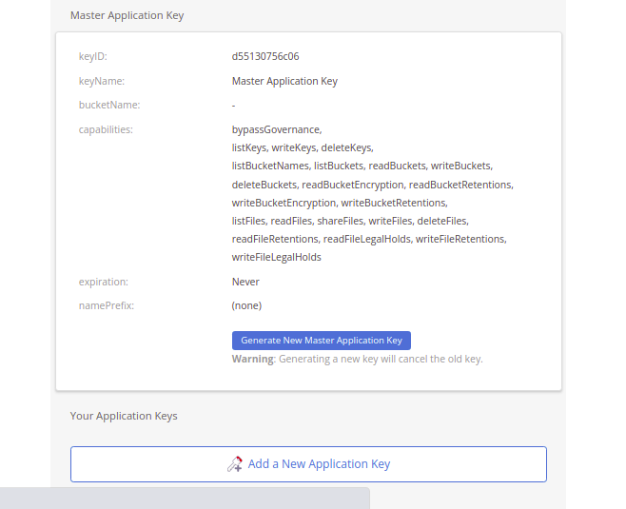Click the listBucketNames, listBuckets capability line
626x509 pixels.
pyautogui.click(x=362, y=166)
